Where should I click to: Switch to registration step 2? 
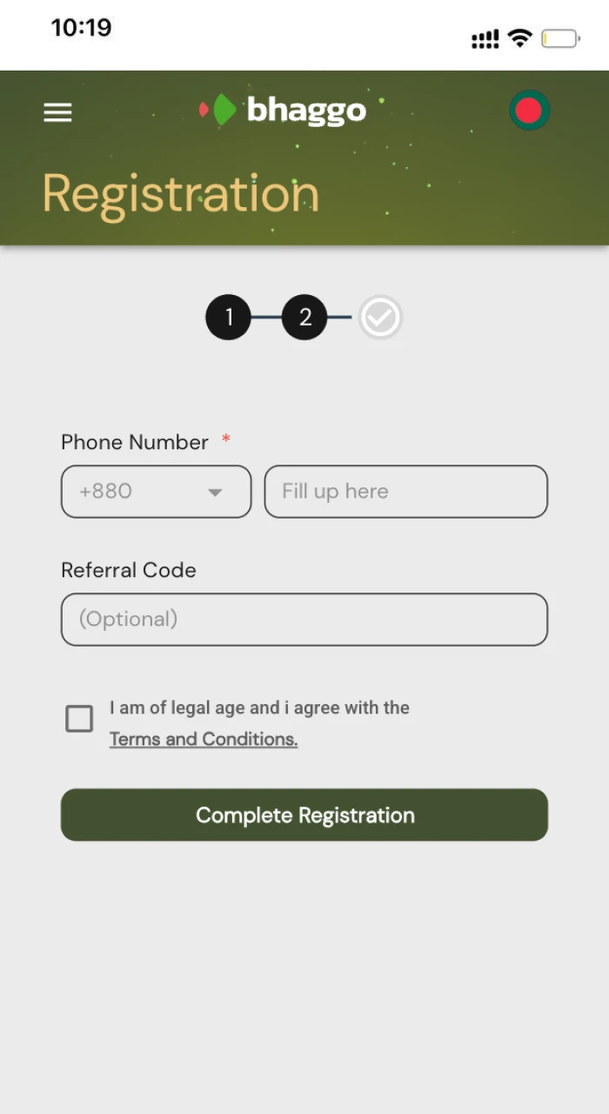[304, 317]
